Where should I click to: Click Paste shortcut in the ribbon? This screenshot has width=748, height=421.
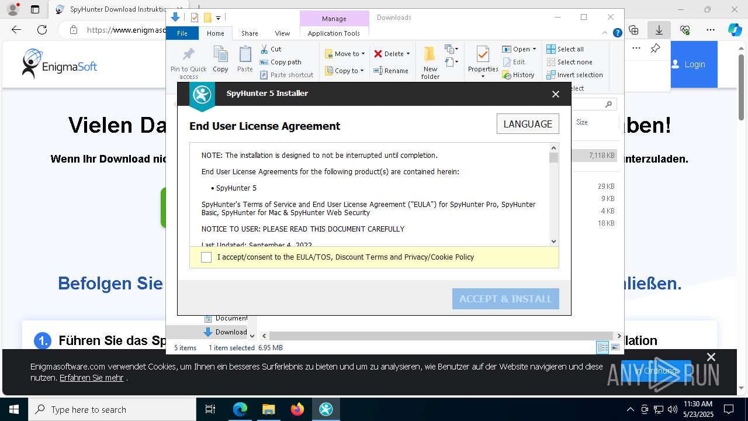(286, 75)
